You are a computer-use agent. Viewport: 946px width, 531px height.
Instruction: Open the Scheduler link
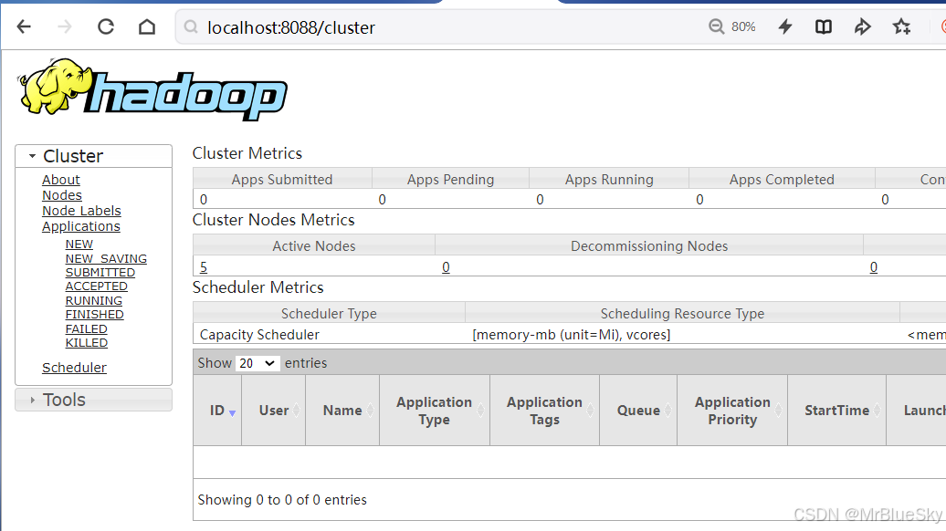[x=74, y=368]
